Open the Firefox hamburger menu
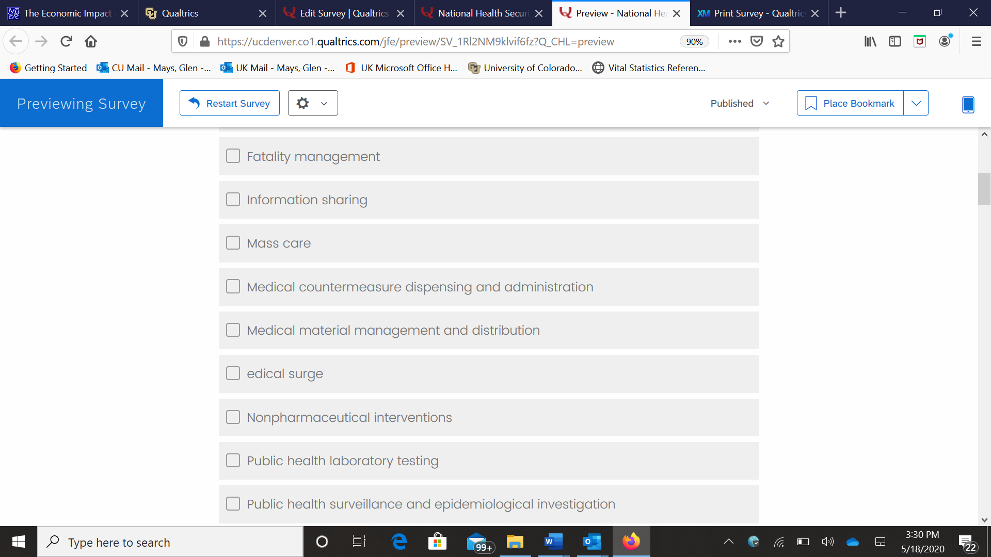Image resolution: width=991 pixels, height=557 pixels. click(x=976, y=41)
